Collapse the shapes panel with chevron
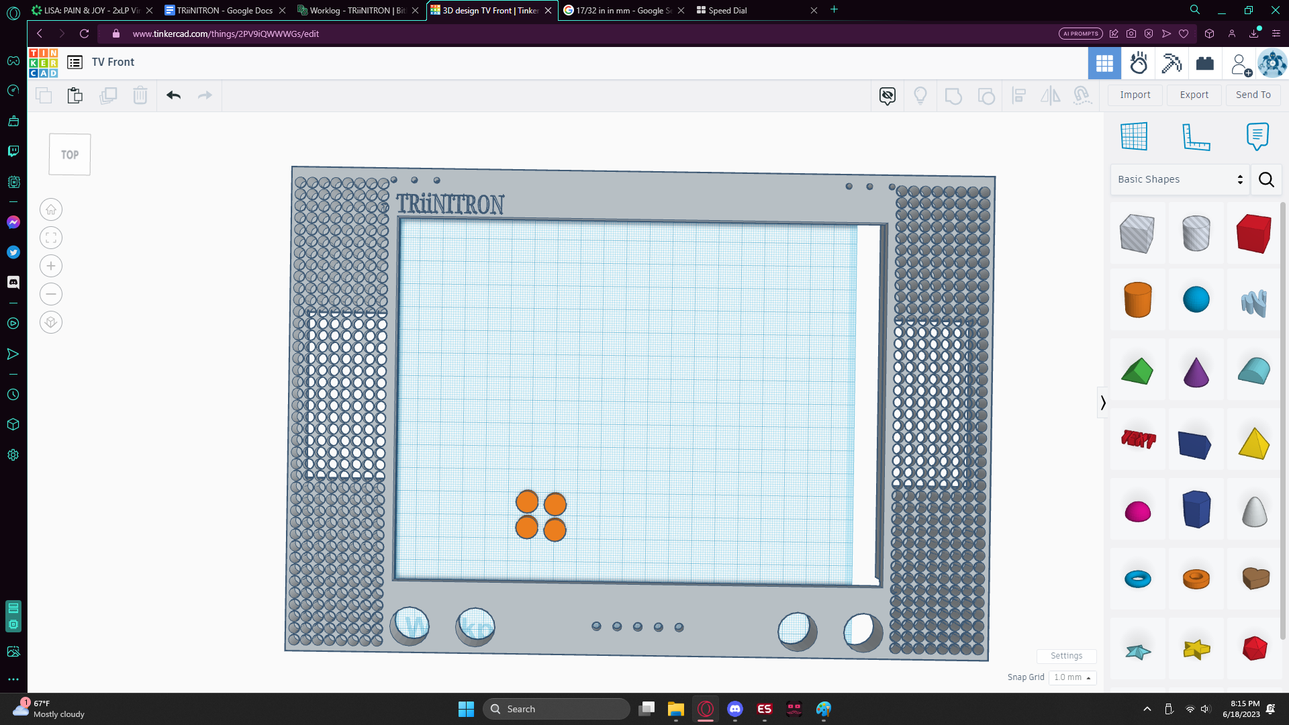Image resolution: width=1289 pixels, height=725 pixels. (x=1102, y=403)
